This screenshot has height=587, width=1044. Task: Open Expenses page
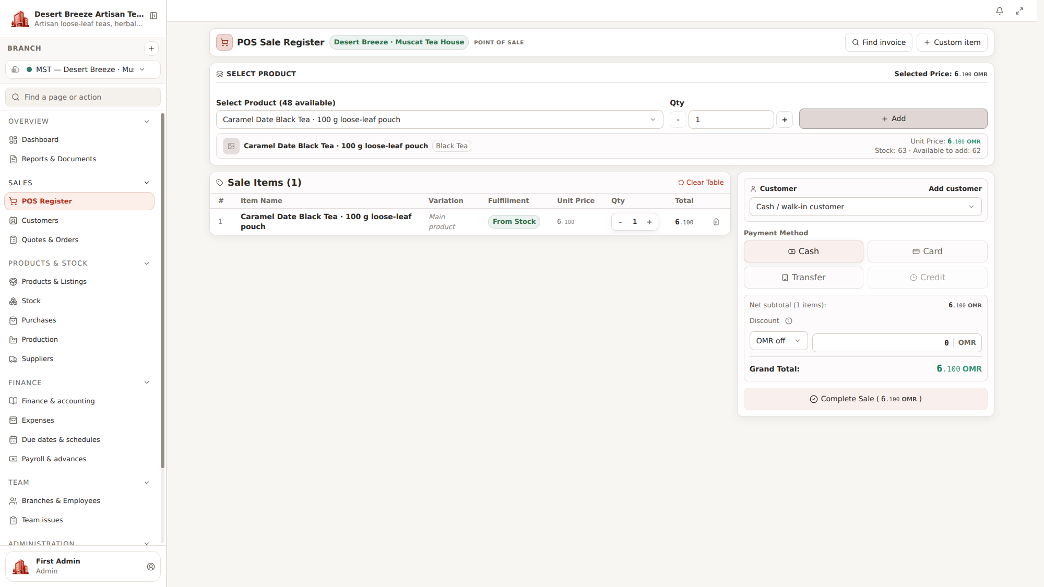tap(79, 421)
